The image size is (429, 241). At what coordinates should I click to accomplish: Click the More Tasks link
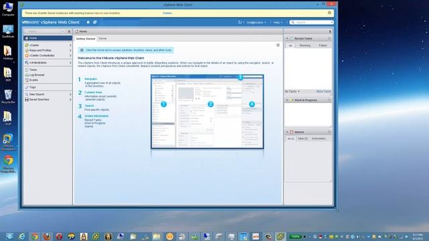coord(323,92)
